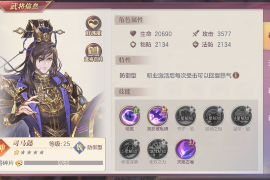The height and width of the screenshot is (180, 270).
Task: Tap the locked 强命·超 skill
Action: 241,116
